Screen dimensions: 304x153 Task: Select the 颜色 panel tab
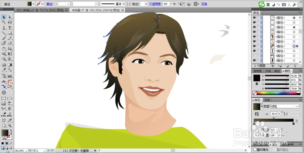coord(288,71)
